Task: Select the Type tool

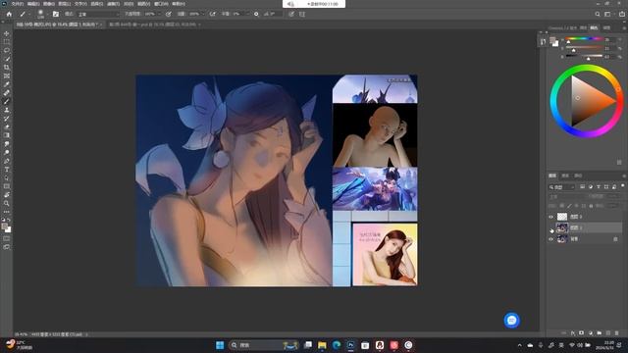Action: 7,170
